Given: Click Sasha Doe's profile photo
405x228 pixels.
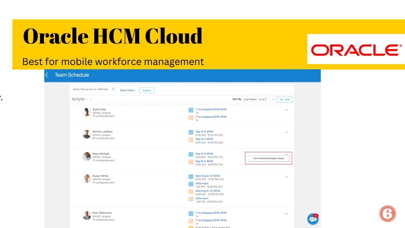Looking at the screenshot, I should (x=87, y=112).
